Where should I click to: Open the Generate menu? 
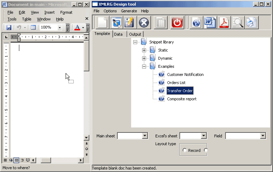pos(129,11)
